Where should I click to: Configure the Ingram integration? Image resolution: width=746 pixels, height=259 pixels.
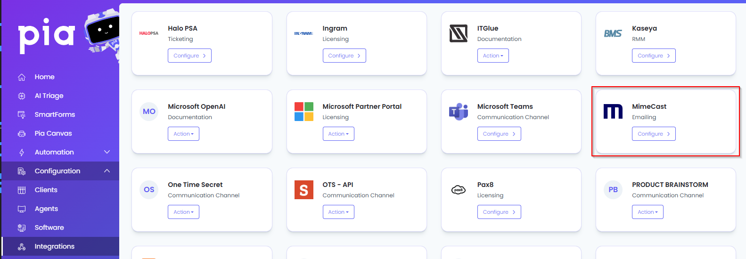[x=344, y=56]
